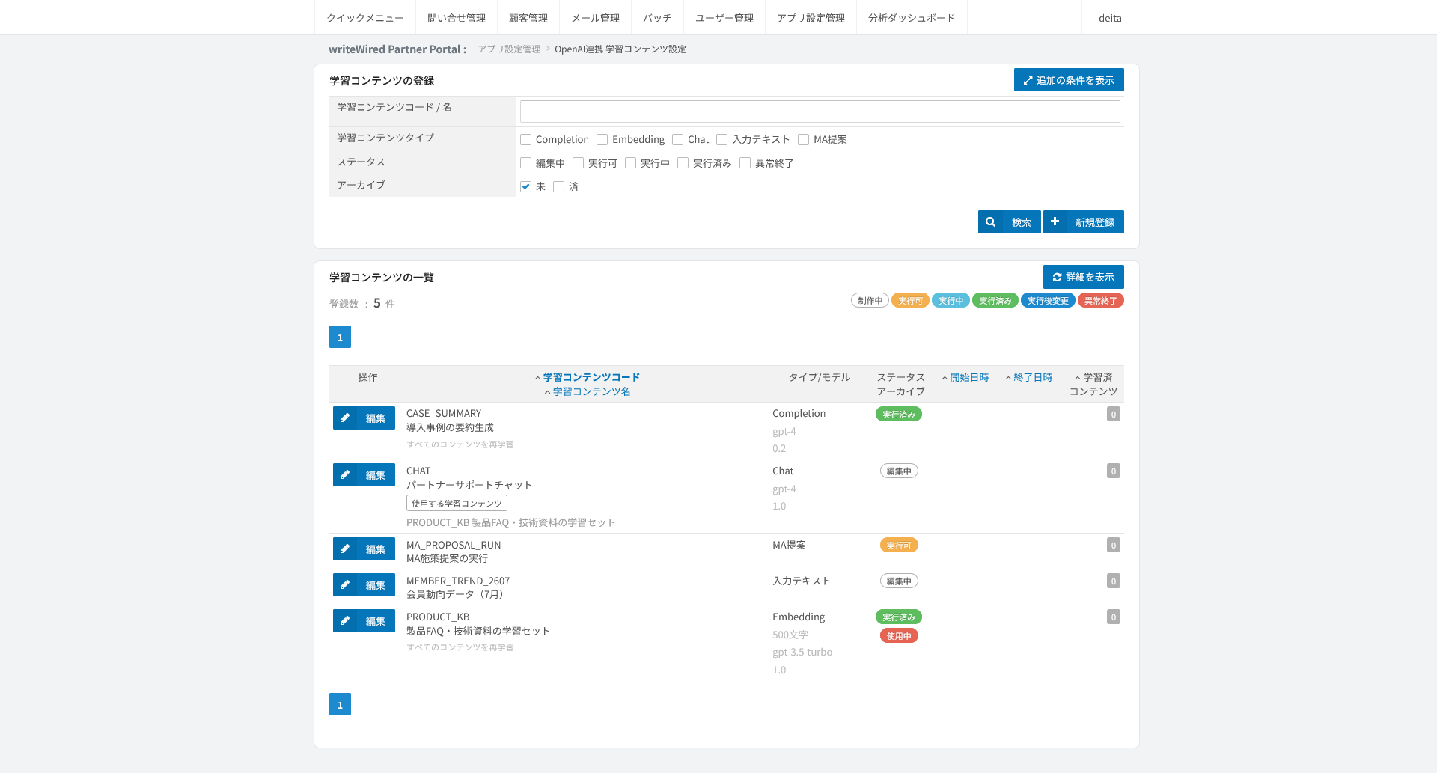Check the Completion content type checkbox
The image size is (1437, 773).
tap(525, 139)
